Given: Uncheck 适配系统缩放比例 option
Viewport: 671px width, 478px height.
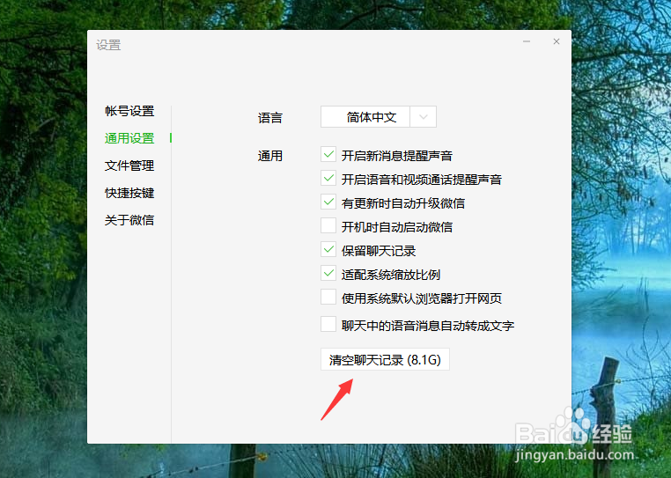Looking at the screenshot, I should [328, 273].
